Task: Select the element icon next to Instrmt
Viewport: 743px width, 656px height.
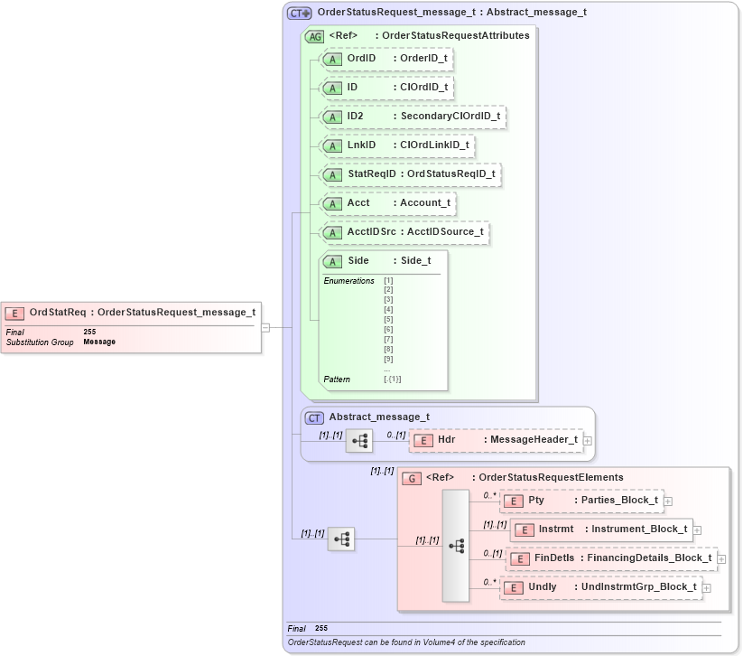Action: click(x=525, y=529)
